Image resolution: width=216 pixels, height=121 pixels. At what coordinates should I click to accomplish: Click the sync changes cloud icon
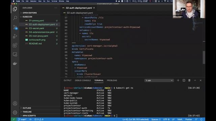coord(30,119)
